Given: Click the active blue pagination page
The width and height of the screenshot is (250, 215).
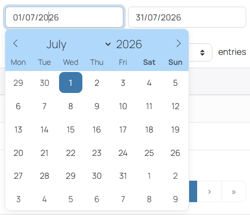Looking at the screenshot, I should (x=193, y=192).
